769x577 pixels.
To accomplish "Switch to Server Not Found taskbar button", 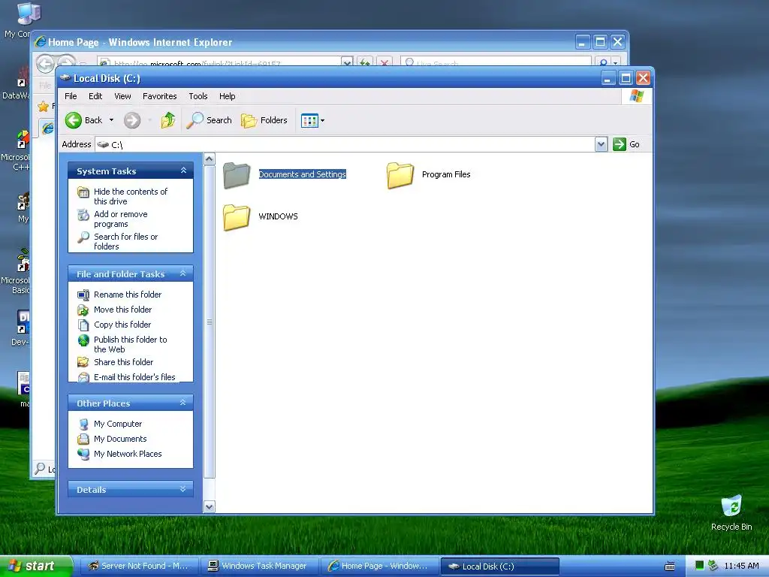I will coord(138,566).
